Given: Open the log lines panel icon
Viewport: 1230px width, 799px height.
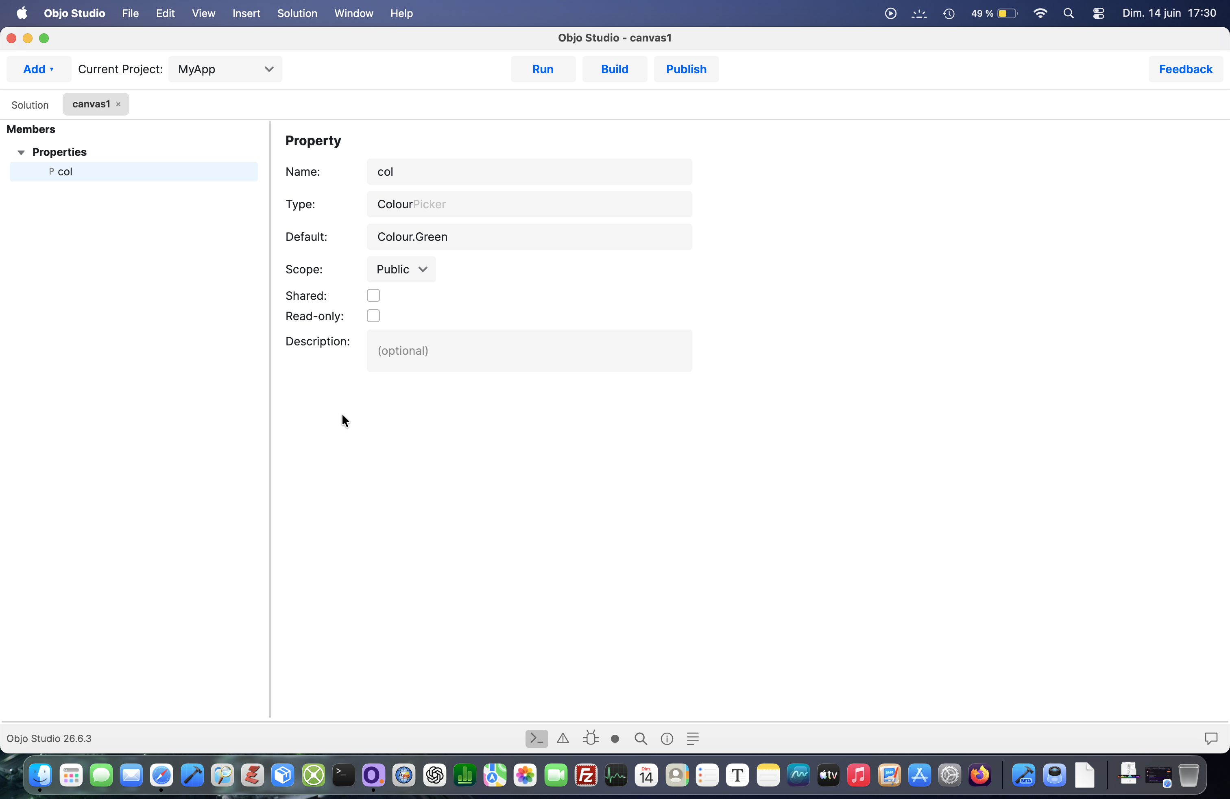Looking at the screenshot, I should (693, 739).
